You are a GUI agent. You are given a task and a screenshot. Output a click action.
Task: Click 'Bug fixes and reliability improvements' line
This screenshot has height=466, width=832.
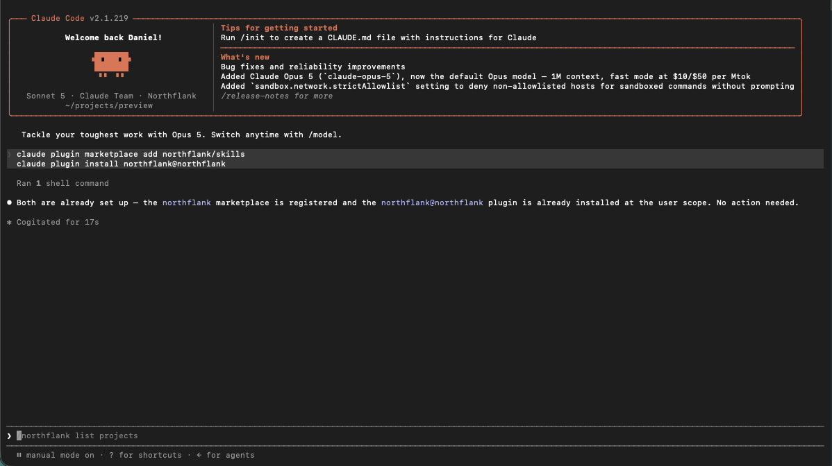(x=313, y=67)
